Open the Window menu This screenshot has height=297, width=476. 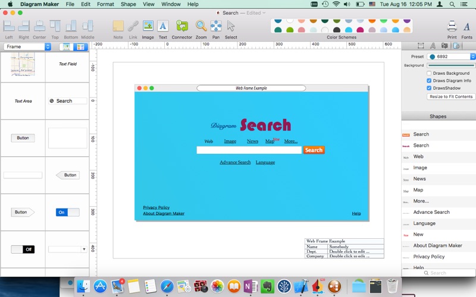click(x=171, y=4)
